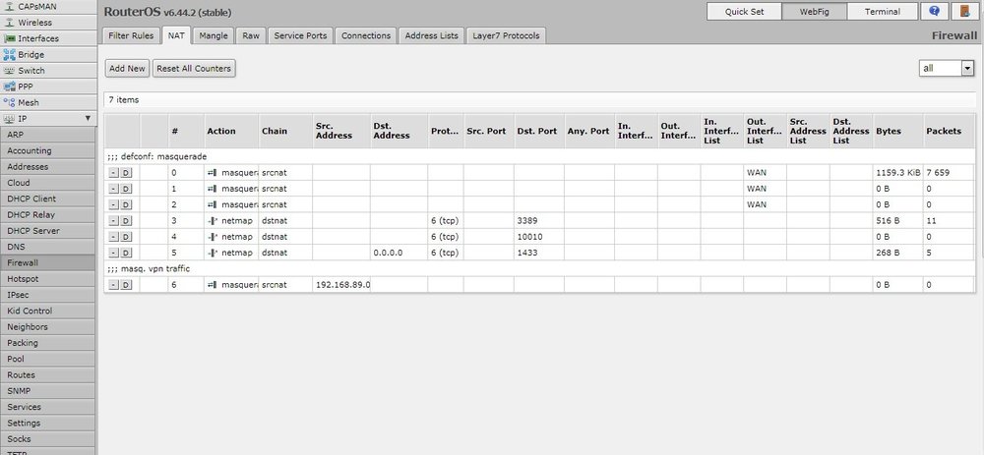984x455 pixels.
Task: Disable NAT rule 0 with D button
Action: 126,173
